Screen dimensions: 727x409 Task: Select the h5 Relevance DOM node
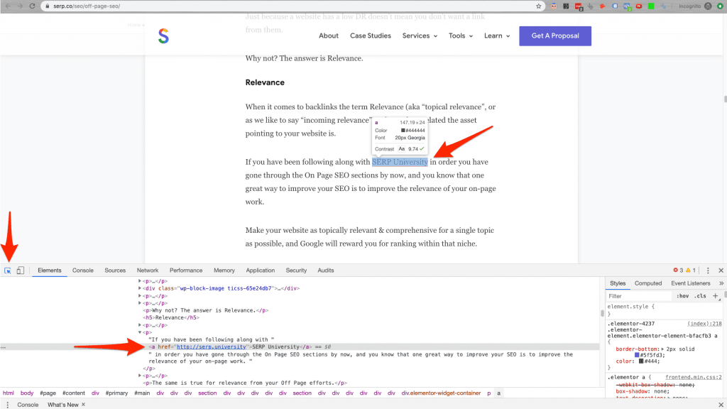coord(172,317)
